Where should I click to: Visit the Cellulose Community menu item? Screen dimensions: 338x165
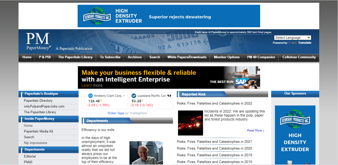tap(299, 57)
